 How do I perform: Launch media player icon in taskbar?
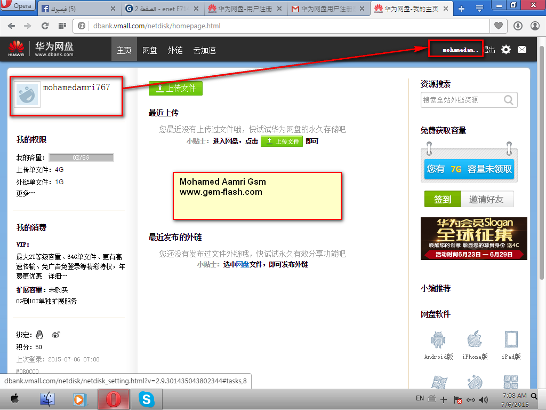point(79,399)
